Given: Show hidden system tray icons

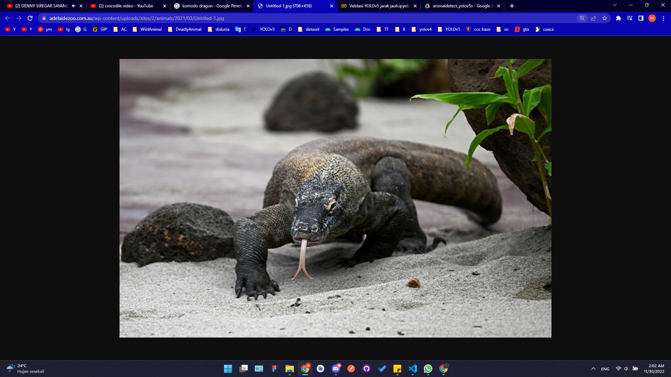Looking at the screenshot, I should coord(593,369).
